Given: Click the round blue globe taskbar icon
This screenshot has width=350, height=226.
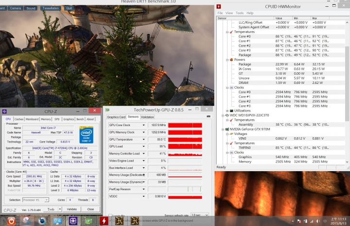Looking at the screenshot, I should click(x=42, y=221).
